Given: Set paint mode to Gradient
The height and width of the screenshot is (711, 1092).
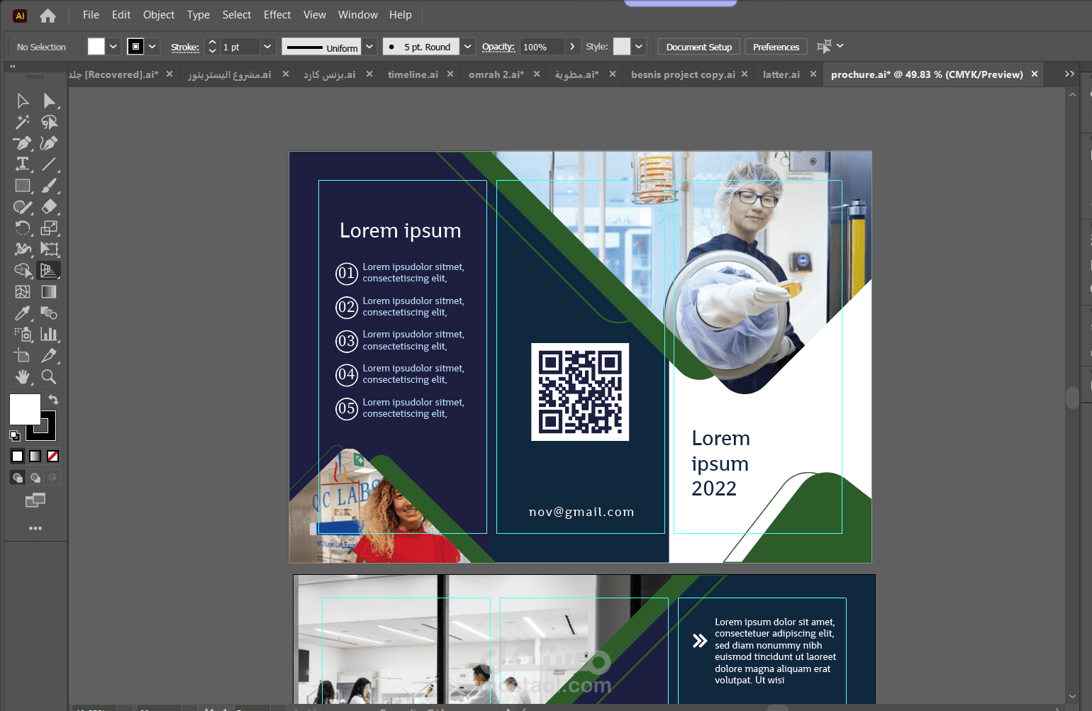Looking at the screenshot, I should (x=35, y=456).
